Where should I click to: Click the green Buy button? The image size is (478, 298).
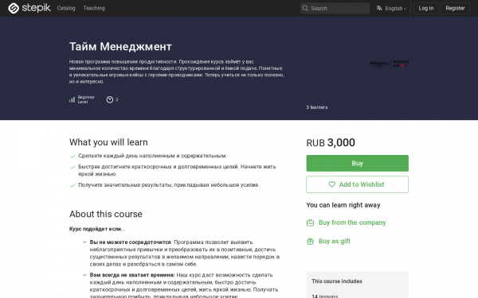357,163
